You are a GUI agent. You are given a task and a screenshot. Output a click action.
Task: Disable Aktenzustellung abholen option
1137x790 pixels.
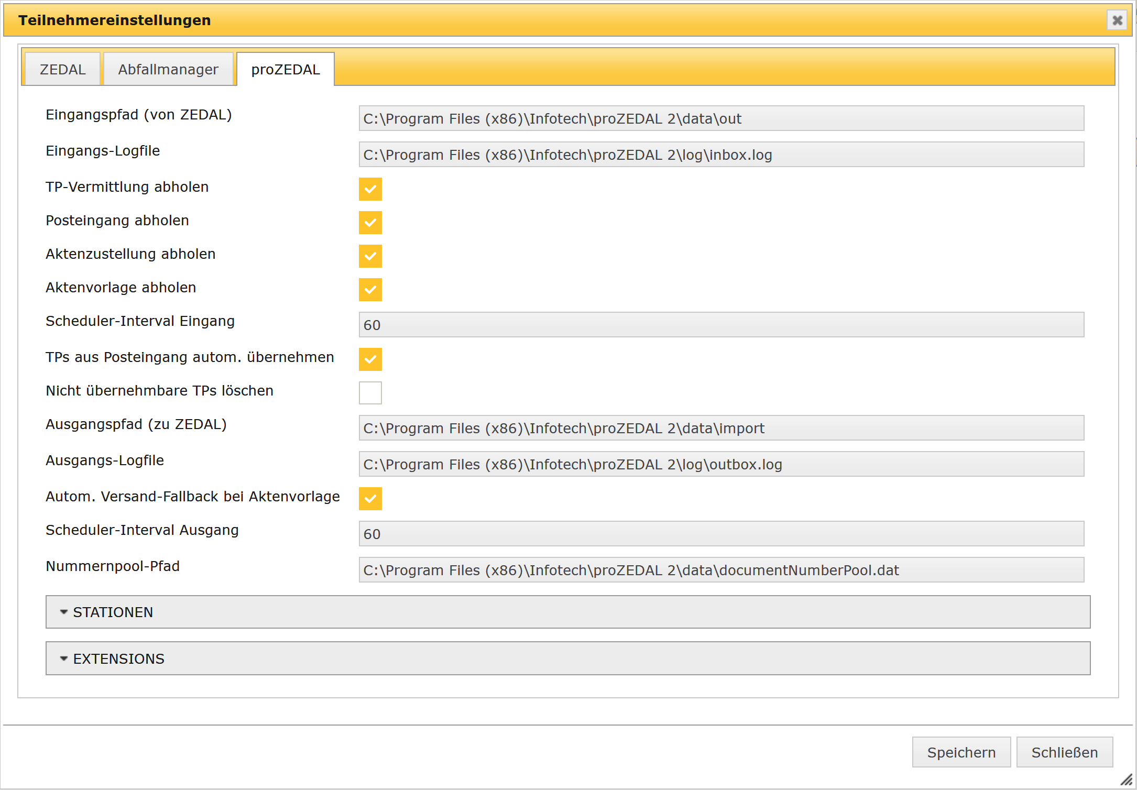[370, 256]
